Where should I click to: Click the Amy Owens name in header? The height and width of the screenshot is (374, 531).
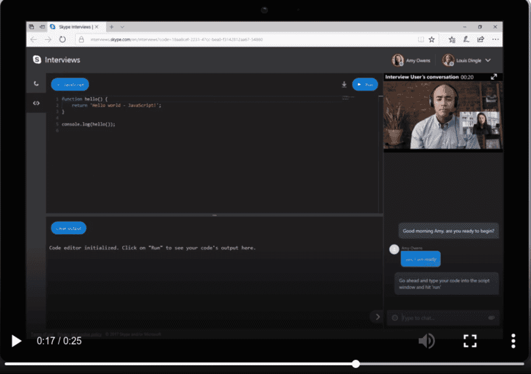418,61
